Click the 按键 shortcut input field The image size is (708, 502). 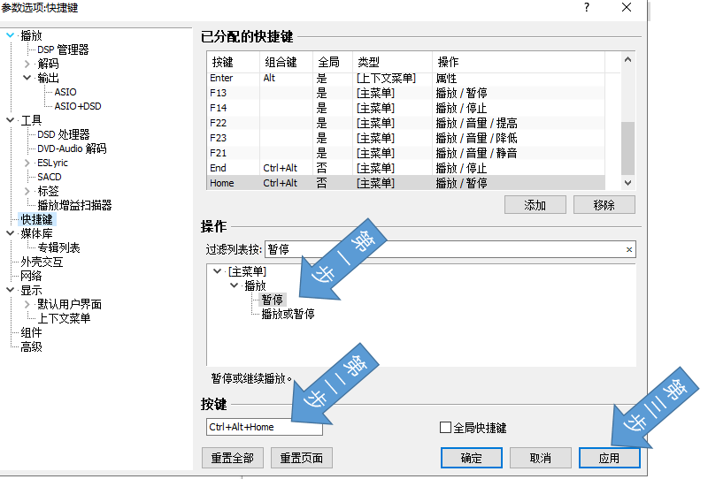(264, 427)
